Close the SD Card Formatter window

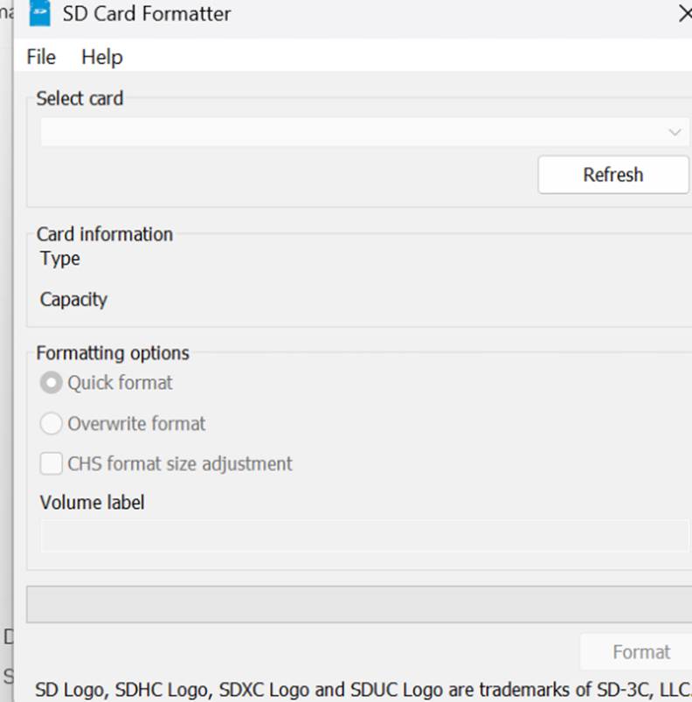pyautogui.click(x=685, y=14)
